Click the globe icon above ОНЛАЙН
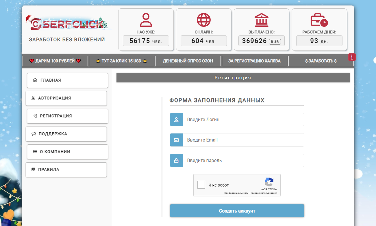376x226 pixels. pyautogui.click(x=204, y=20)
